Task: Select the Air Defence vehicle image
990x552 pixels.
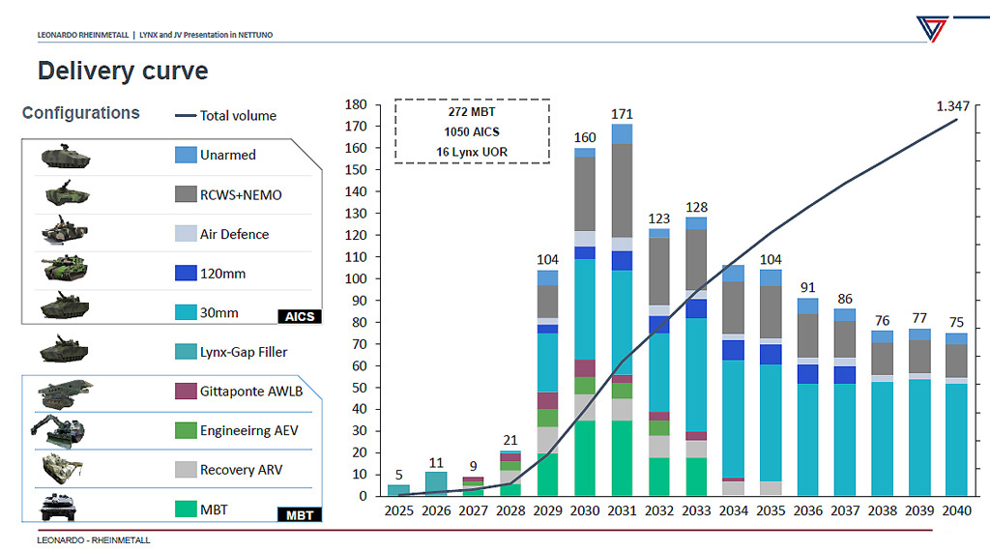Action: coord(66,234)
